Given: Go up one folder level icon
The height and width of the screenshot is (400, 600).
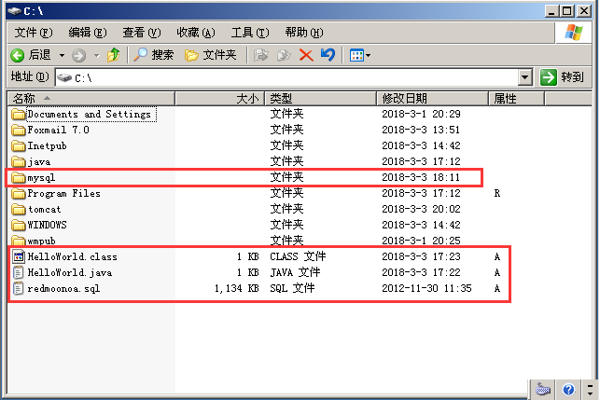Looking at the screenshot, I should click(113, 55).
